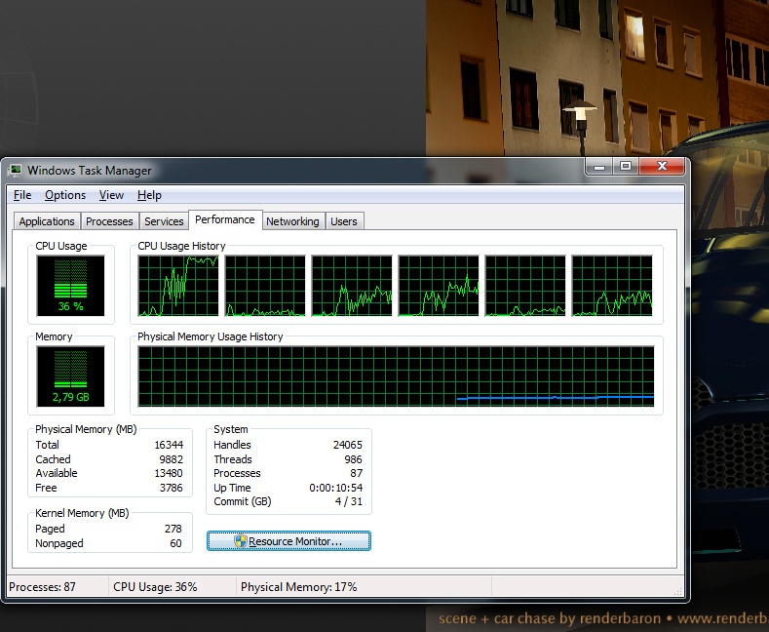Minimize the Task Manager window
This screenshot has width=769, height=632.
[599, 167]
